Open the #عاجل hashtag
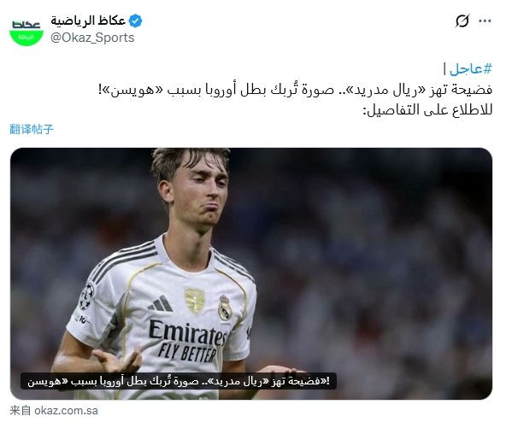 (x=471, y=68)
